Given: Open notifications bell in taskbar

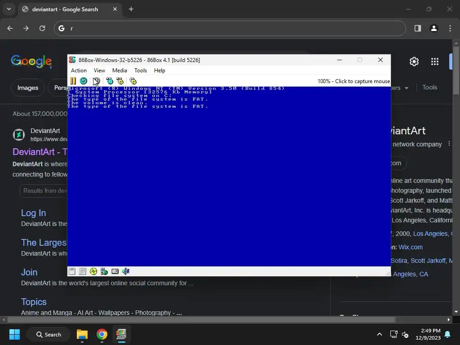Looking at the screenshot, I should pos(448,334).
